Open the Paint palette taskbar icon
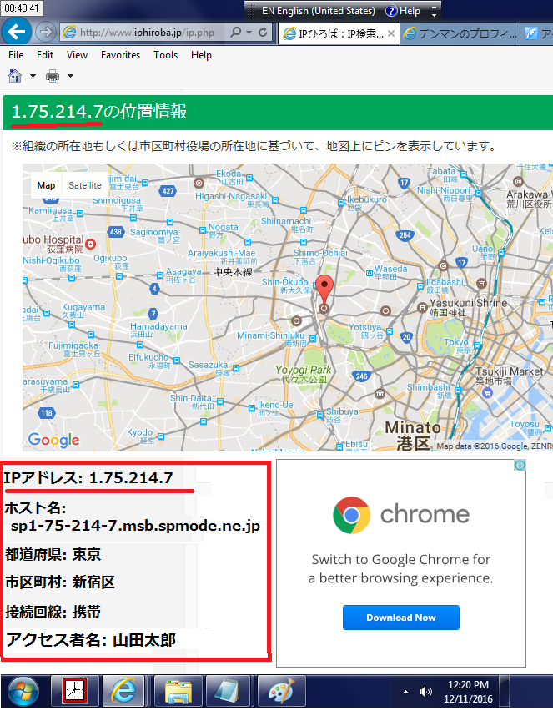The height and width of the screenshot is (721, 553). tap(281, 691)
